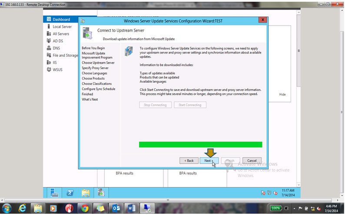The image size is (345, 215).
Task: Click the remote volume muted icon
Action: pos(275,193)
